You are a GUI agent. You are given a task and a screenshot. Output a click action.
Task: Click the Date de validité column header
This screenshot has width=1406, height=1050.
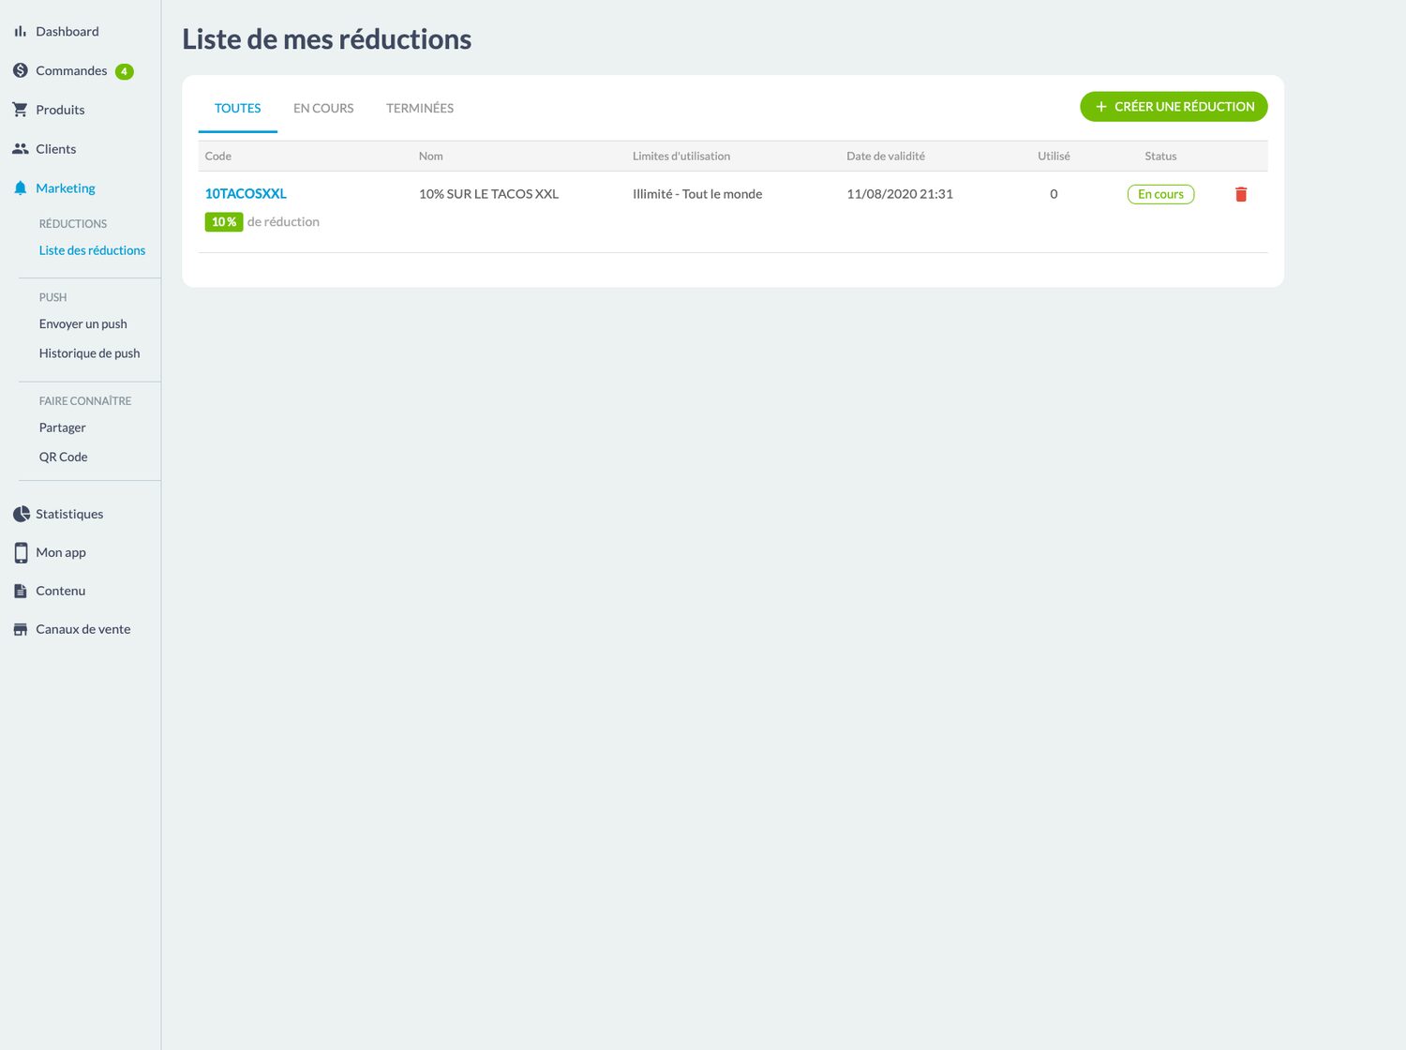tap(886, 157)
